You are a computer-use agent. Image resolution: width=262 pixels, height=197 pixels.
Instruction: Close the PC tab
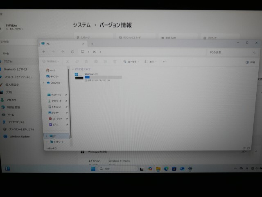pos(83,44)
